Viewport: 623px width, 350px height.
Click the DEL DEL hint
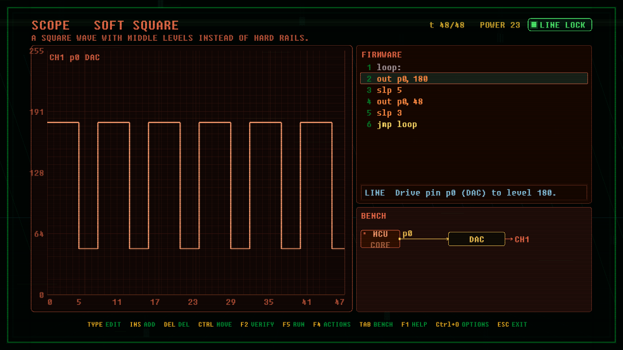[177, 324]
